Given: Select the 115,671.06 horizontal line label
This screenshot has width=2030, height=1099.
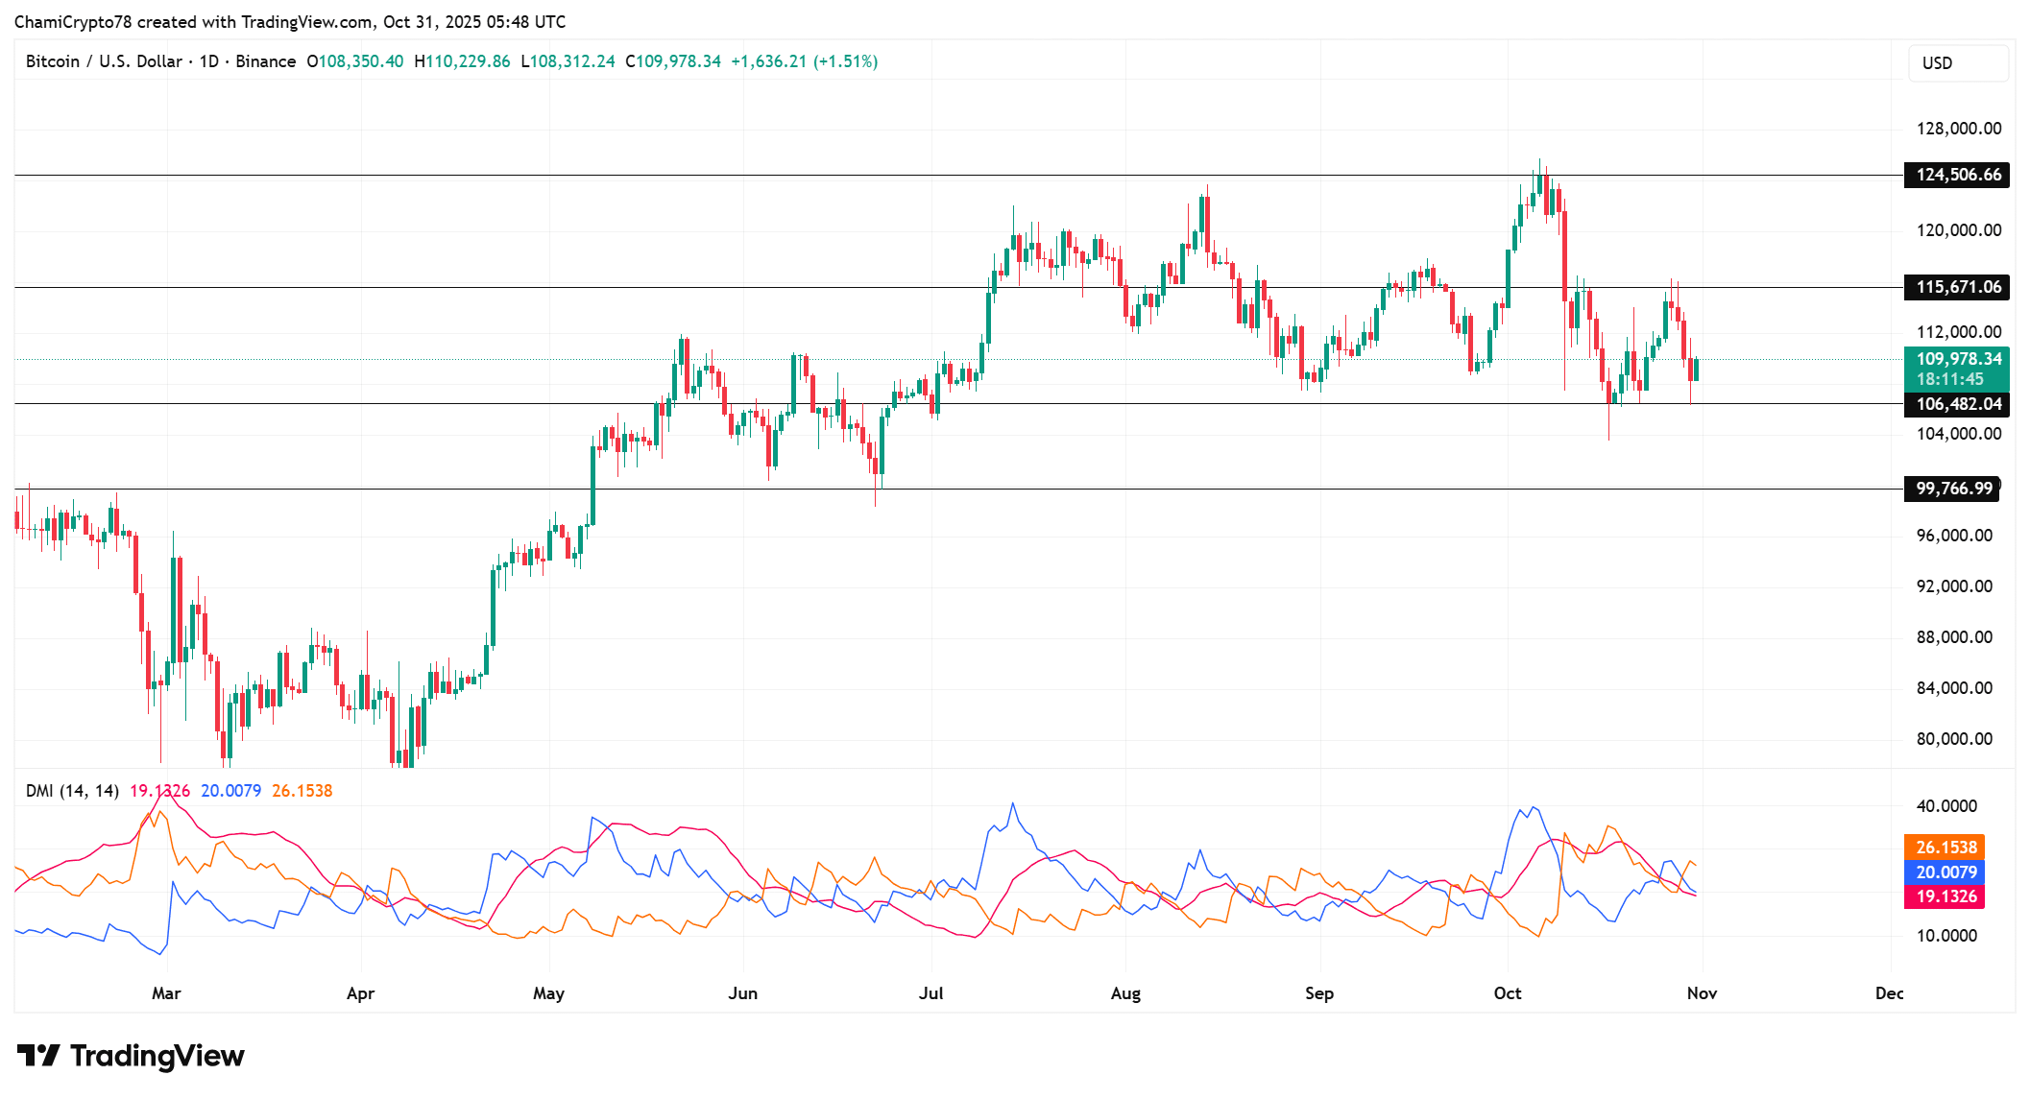Looking at the screenshot, I should pyautogui.click(x=1957, y=287).
